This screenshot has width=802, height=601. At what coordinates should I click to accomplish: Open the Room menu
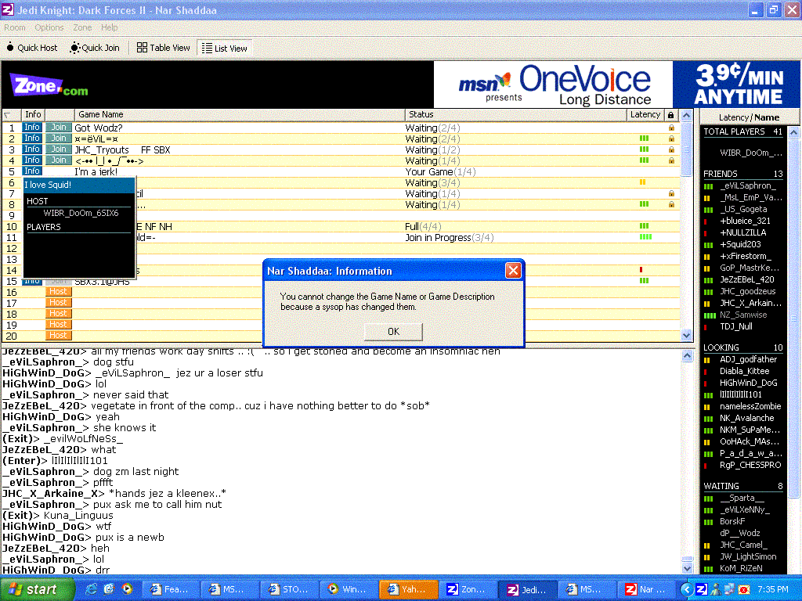[x=15, y=27]
